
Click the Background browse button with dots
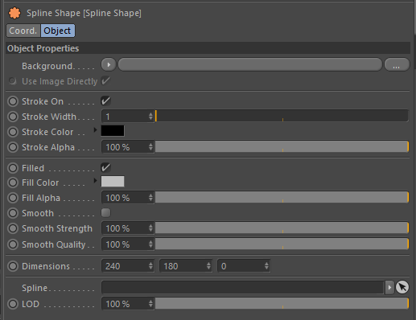click(x=397, y=64)
